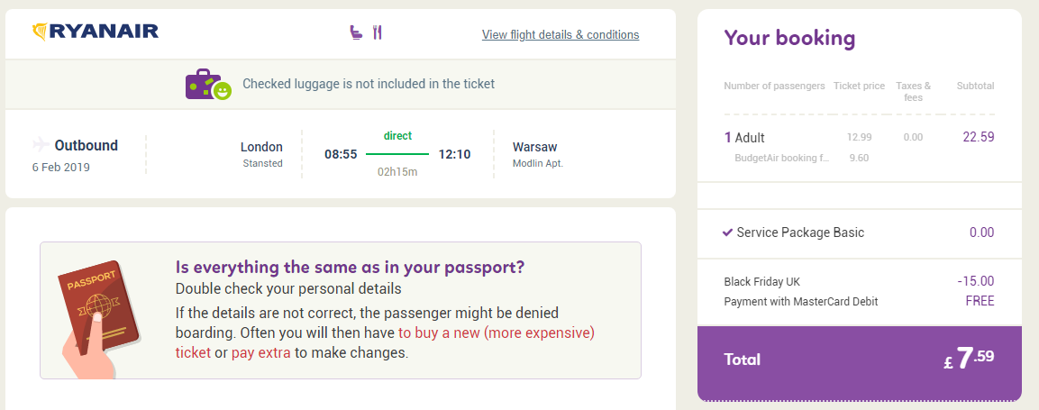Click the outbound airplane icon
This screenshot has height=410, width=1039.
tap(41, 144)
